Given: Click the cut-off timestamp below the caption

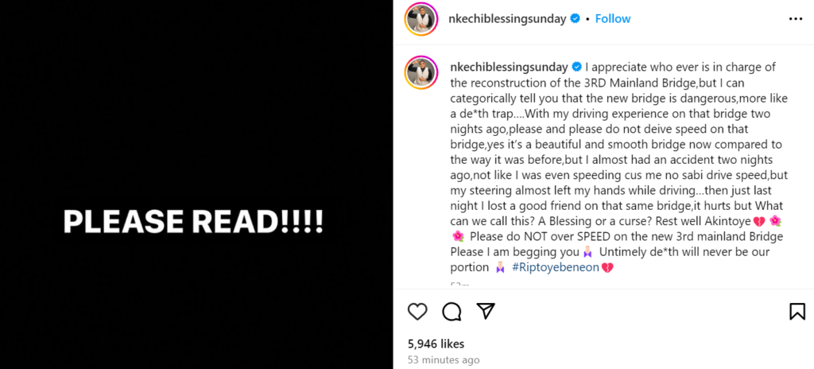Looking at the screenshot, I should tap(460, 284).
